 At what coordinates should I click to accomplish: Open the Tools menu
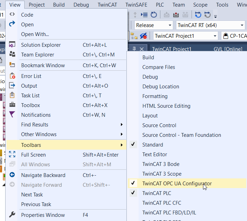[222, 5]
